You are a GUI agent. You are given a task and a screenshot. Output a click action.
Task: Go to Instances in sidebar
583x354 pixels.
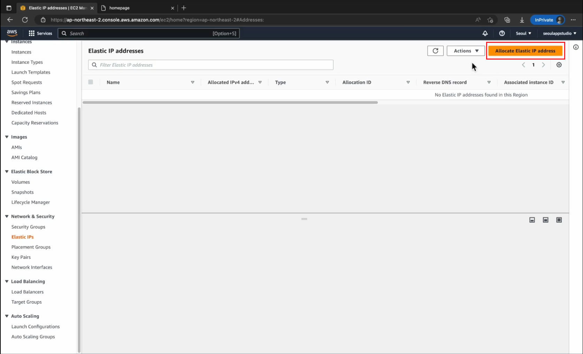21,52
